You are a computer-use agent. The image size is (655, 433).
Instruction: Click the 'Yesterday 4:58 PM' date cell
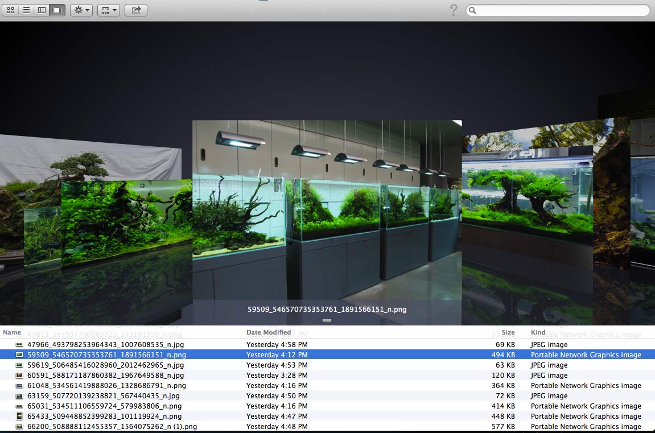click(x=277, y=344)
